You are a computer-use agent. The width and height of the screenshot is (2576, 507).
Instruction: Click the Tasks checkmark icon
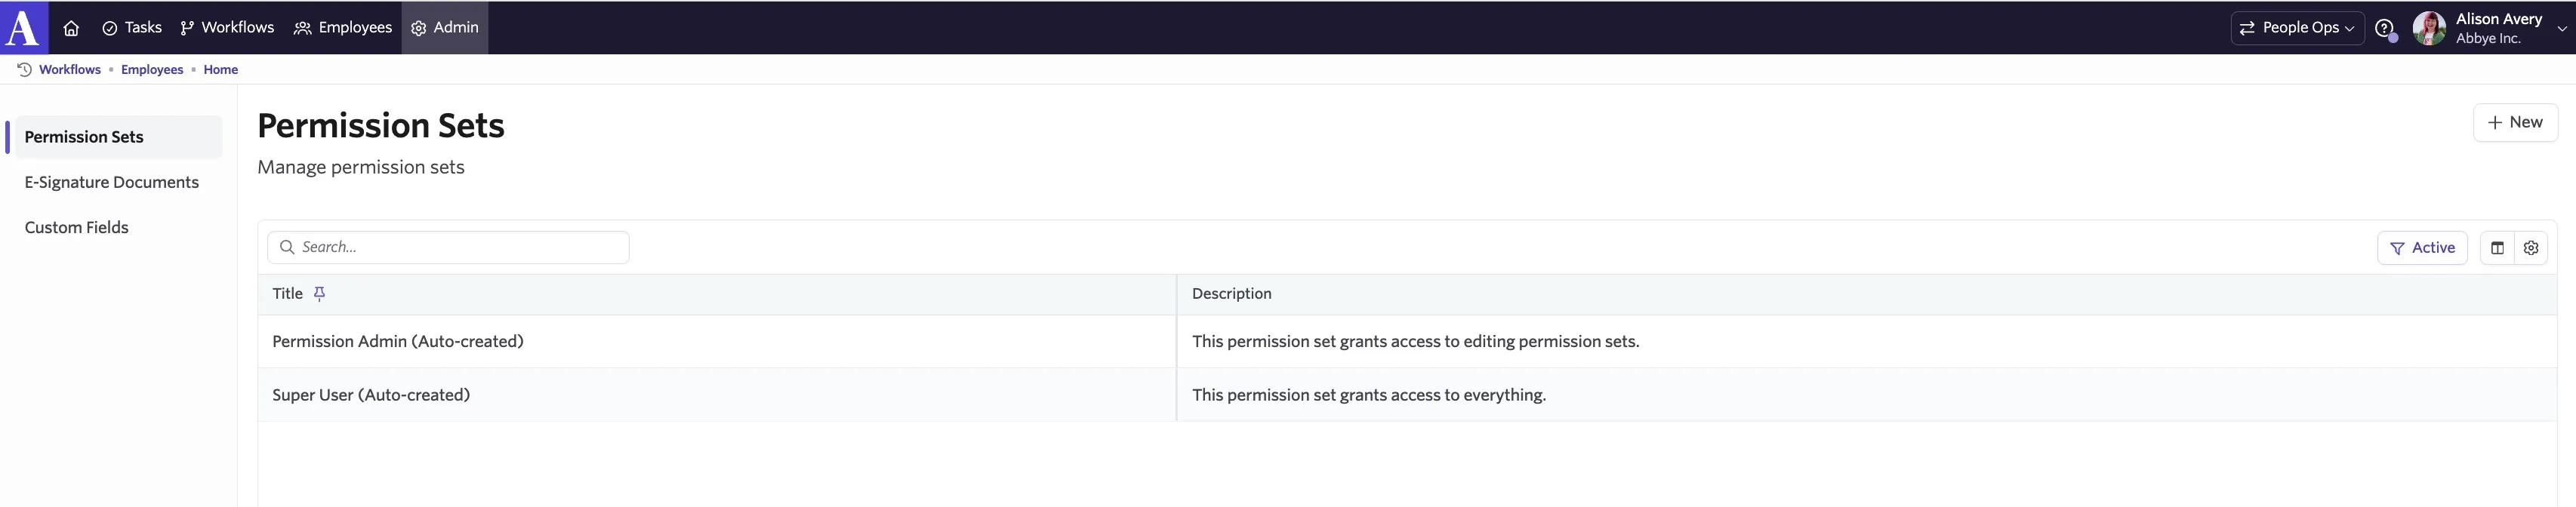(x=110, y=28)
